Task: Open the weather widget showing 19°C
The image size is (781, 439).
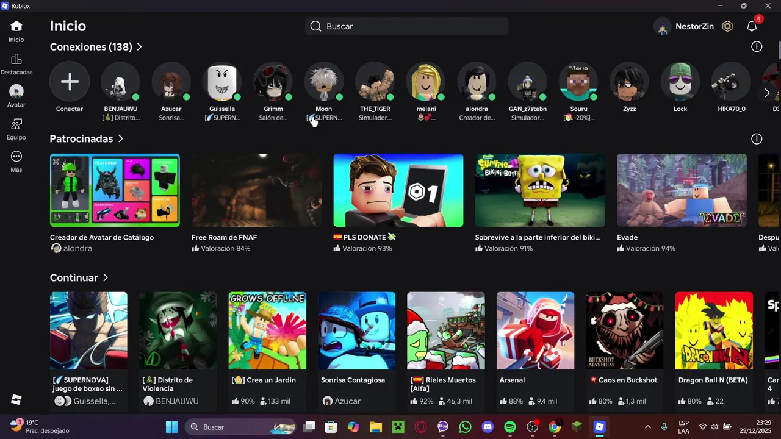Action: pyautogui.click(x=40, y=426)
